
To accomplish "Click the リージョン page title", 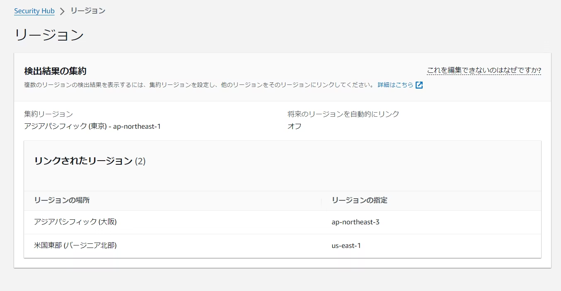I will [49, 35].
